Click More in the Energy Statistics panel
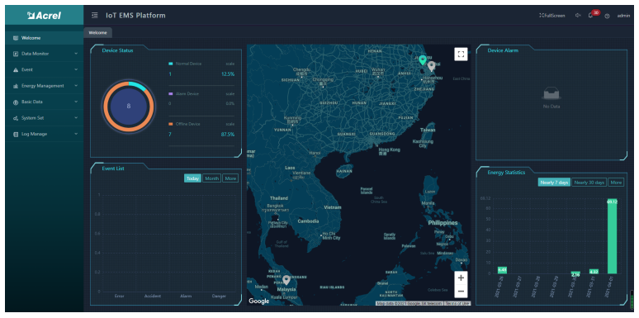This screenshot has width=639, height=318. 616,183
